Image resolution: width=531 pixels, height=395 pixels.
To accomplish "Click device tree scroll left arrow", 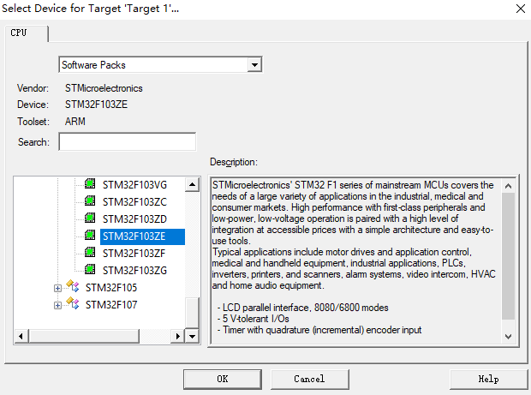I will pyautogui.click(x=21, y=337).
